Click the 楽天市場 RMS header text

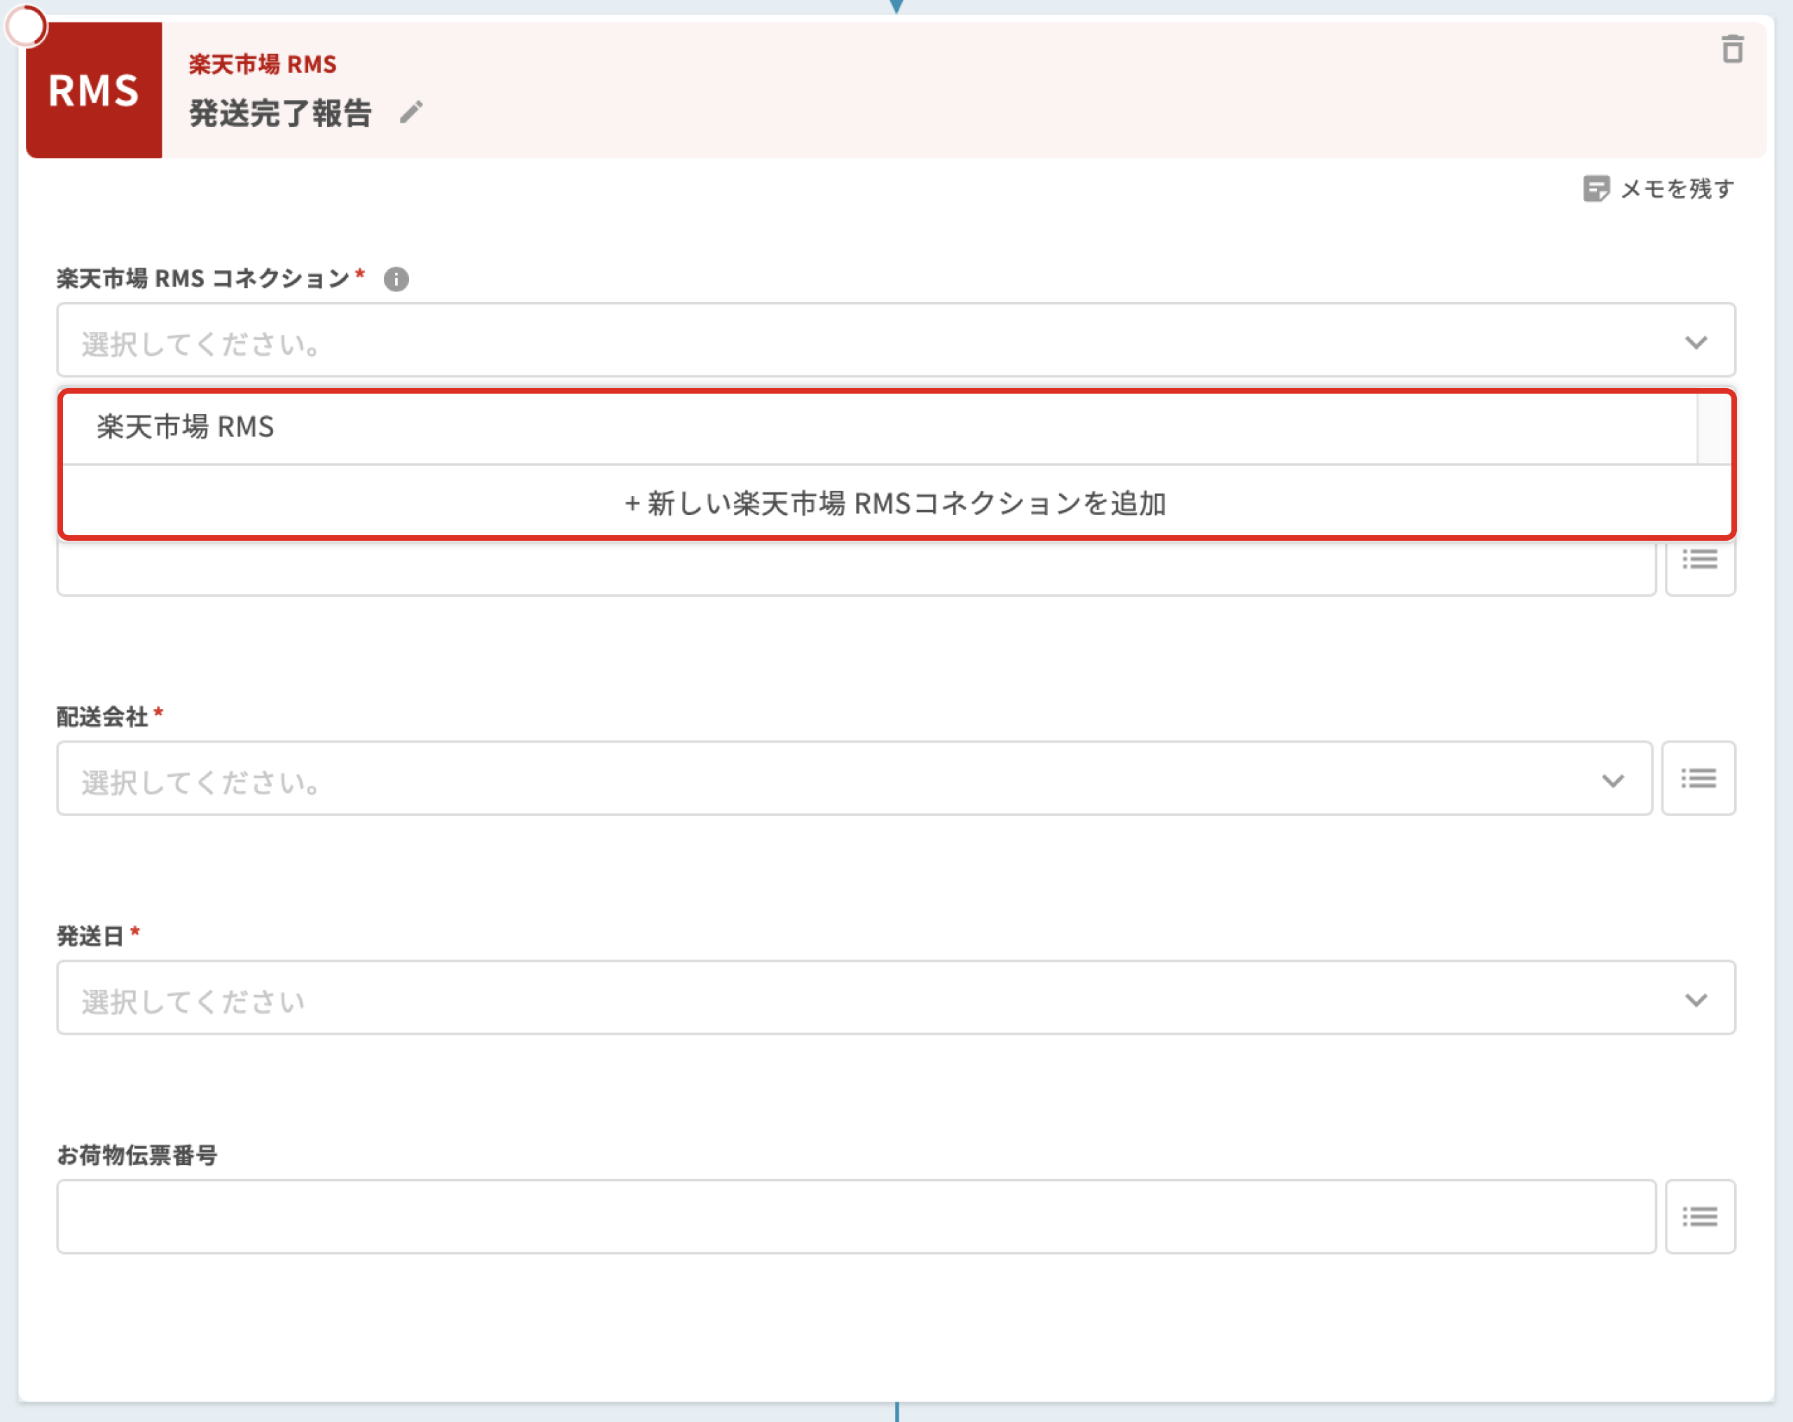[262, 64]
